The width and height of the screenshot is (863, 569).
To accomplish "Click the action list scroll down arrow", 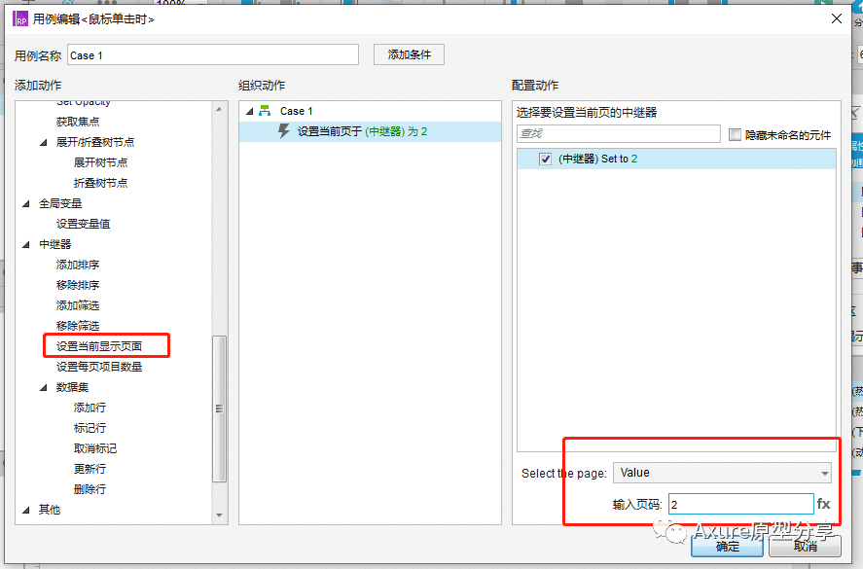I will [219, 516].
